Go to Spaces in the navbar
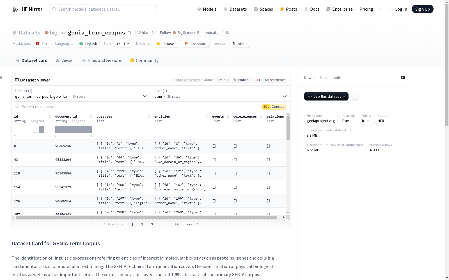 click(x=263, y=9)
